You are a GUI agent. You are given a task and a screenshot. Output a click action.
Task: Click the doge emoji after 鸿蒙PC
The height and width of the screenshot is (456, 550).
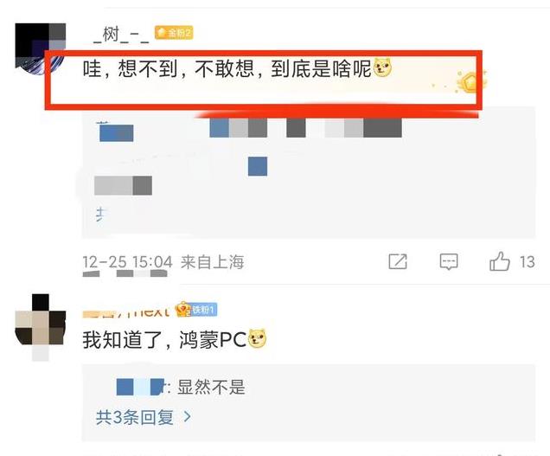click(257, 338)
